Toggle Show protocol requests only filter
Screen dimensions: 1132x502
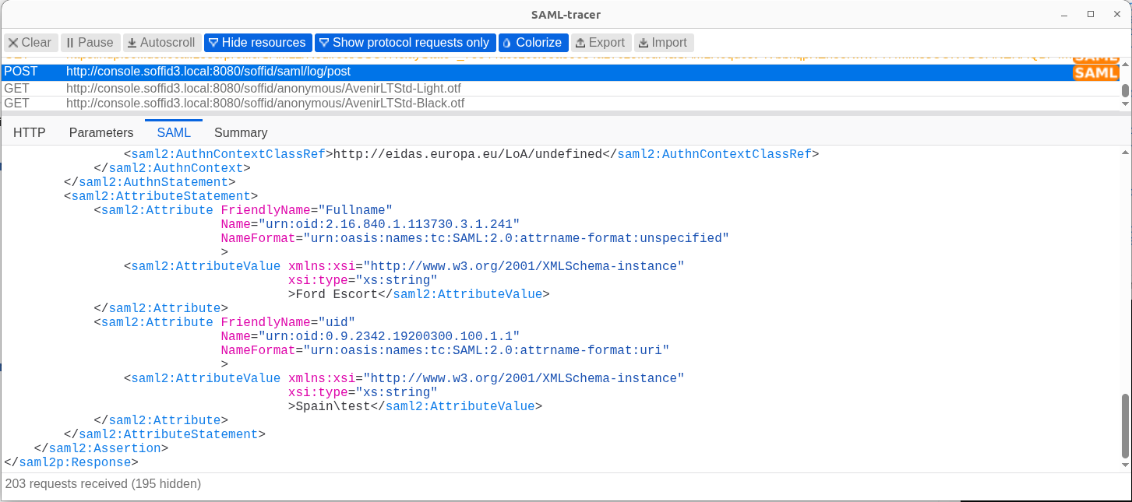[x=404, y=43]
